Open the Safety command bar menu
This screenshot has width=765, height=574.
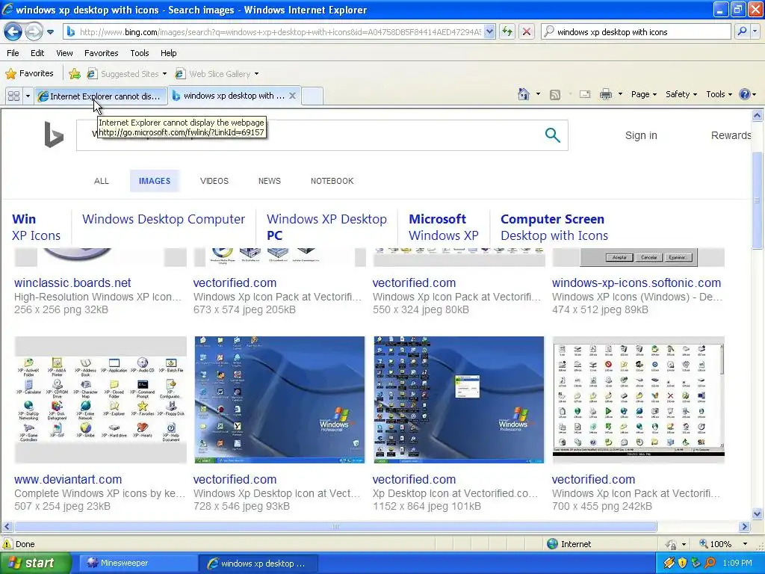click(681, 94)
